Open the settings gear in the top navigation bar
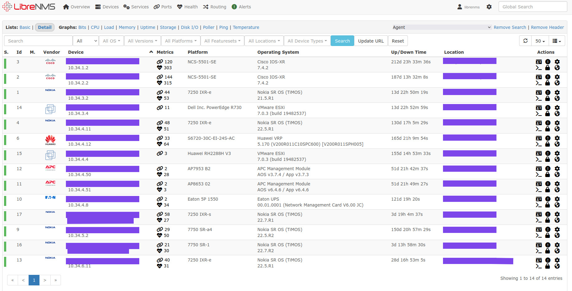 click(x=489, y=7)
